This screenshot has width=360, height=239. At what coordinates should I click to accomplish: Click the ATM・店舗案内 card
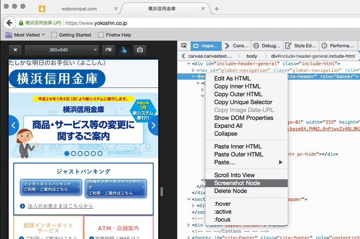point(118,227)
